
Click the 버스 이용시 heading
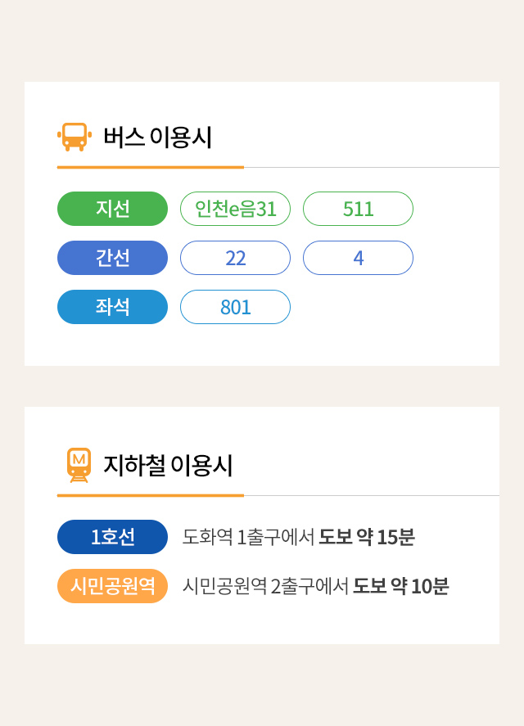tap(157, 138)
